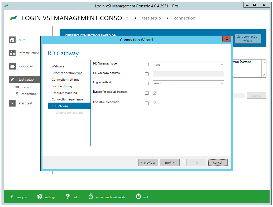
Task: Cancel the Connection Wizard
Action: (217, 163)
